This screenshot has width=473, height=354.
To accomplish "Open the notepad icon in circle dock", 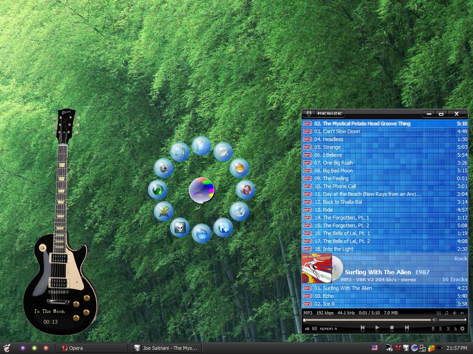I will click(223, 152).
